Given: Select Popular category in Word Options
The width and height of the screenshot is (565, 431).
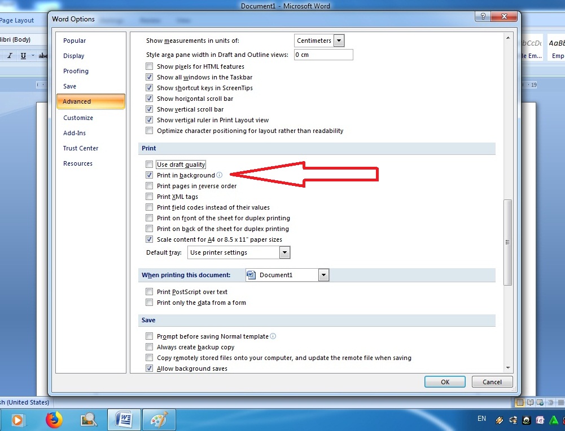Looking at the screenshot, I should point(75,41).
